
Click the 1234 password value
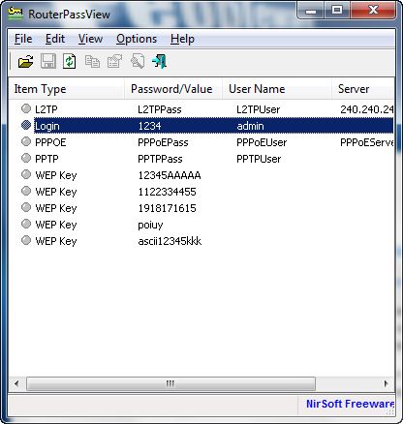149,126
